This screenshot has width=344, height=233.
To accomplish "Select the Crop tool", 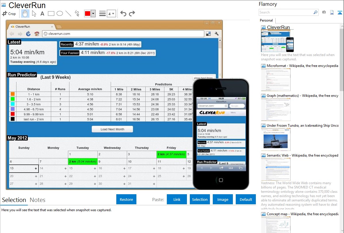I will pos(9,14).
